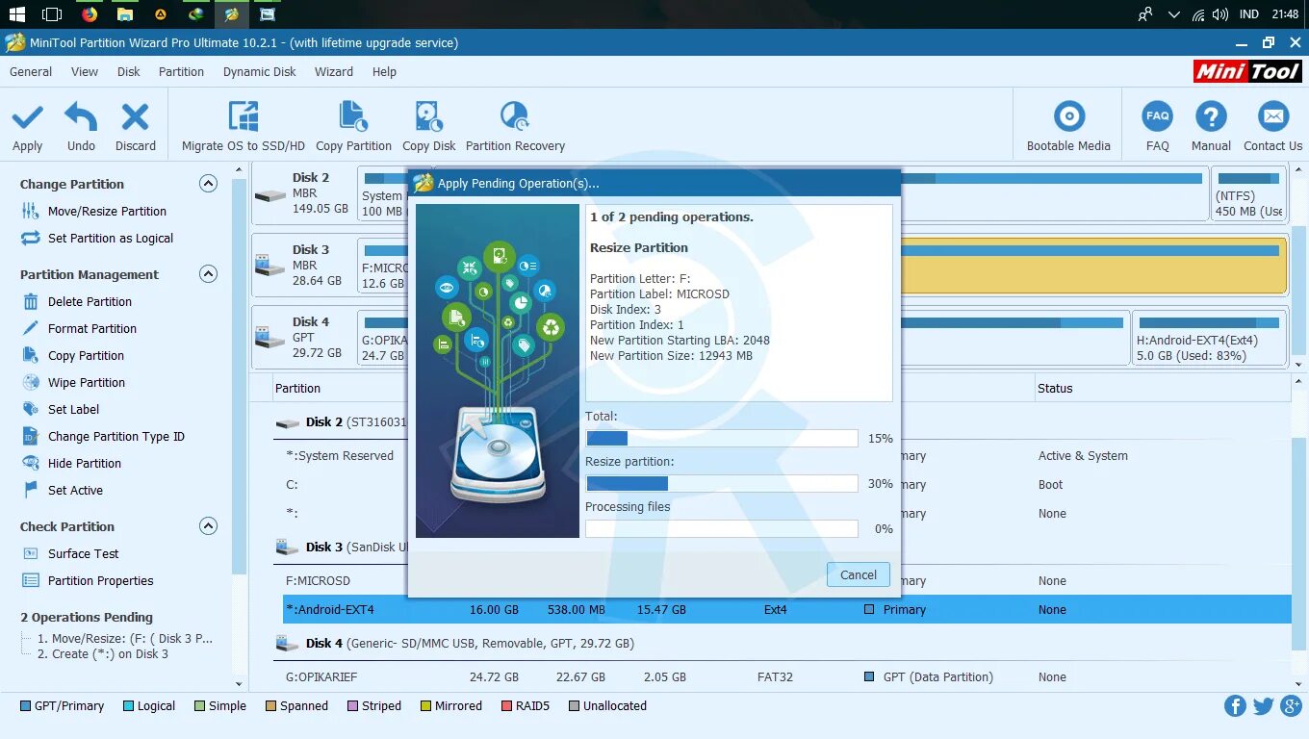Screen dimensions: 1309x739
Task: Select Disk 3 in the disk map
Action: (x=302, y=265)
